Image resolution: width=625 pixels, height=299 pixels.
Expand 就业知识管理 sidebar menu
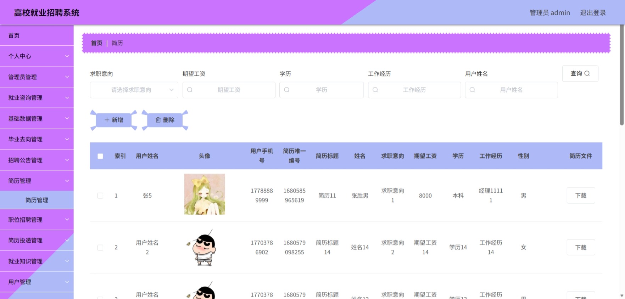pyautogui.click(x=37, y=261)
